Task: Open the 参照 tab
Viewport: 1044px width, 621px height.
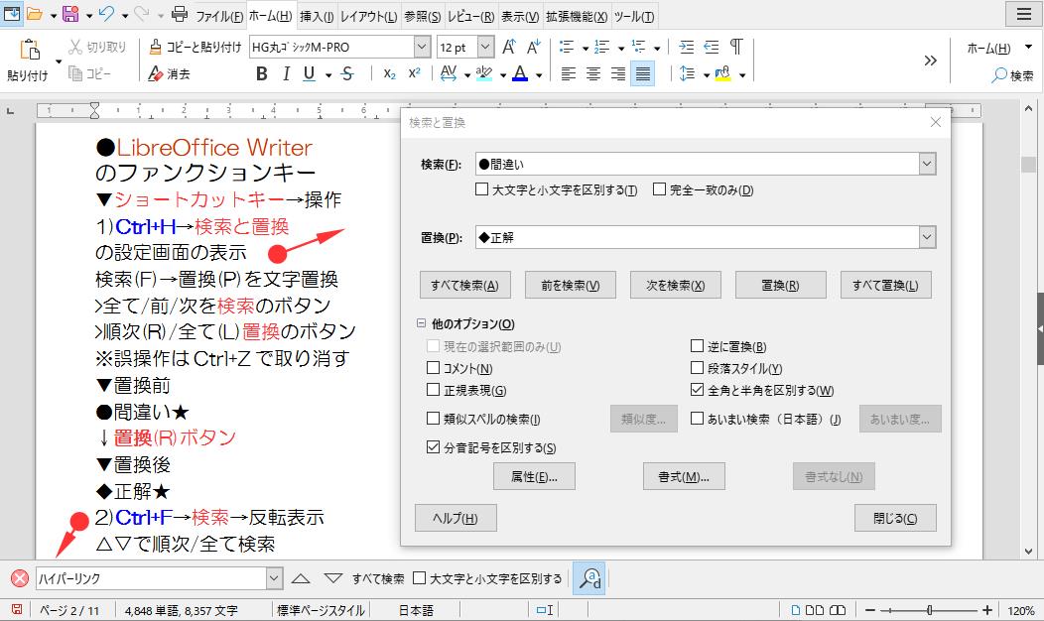Action: (x=422, y=16)
